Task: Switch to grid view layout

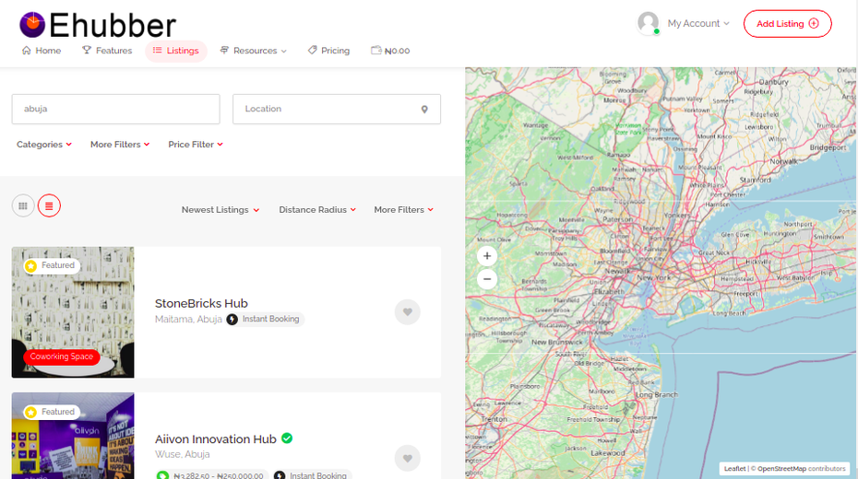Action: (23, 206)
